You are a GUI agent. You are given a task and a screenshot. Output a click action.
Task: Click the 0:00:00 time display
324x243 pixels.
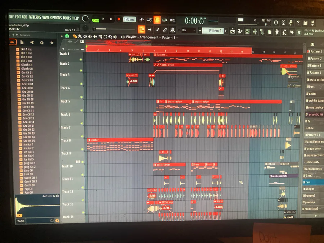pyautogui.click(x=194, y=21)
